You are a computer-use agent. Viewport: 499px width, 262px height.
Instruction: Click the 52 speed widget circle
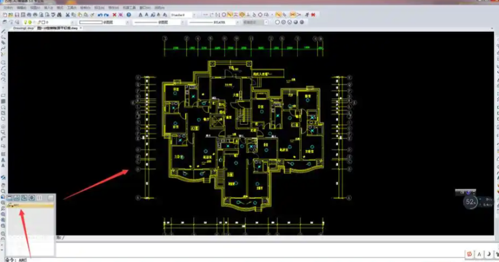[471, 202]
